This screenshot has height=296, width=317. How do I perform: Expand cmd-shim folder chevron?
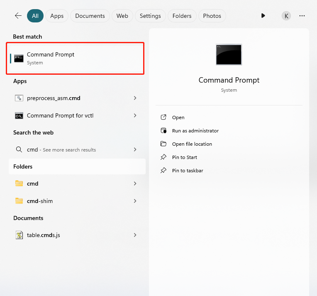[135, 201]
